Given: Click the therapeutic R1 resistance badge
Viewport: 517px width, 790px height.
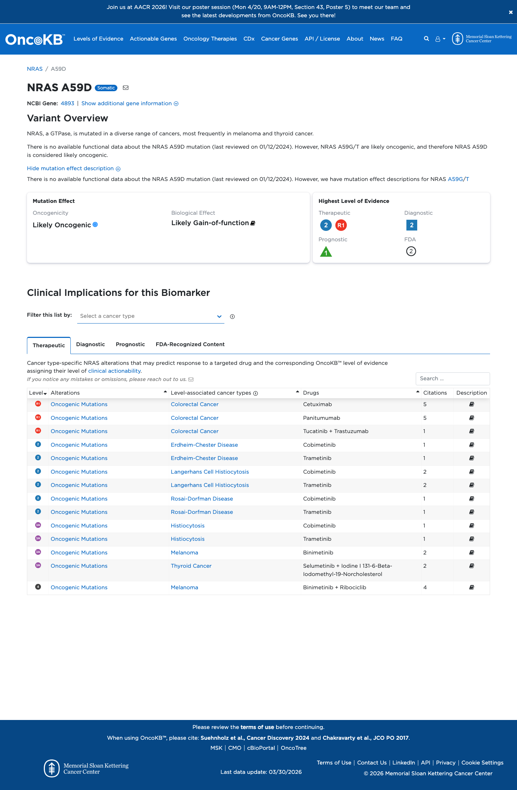Looking at the screenshot, I should [341, 225].
